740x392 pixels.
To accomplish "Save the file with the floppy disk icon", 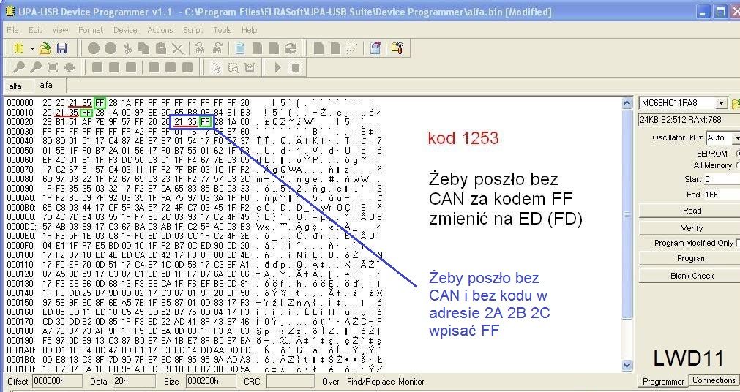I will click(x=61, y=48).
